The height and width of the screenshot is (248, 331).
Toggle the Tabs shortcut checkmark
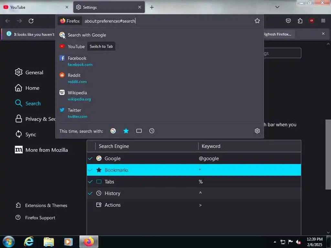(x=91, y=181)
